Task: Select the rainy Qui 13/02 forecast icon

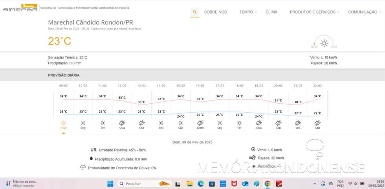Action: coord(141,123)
